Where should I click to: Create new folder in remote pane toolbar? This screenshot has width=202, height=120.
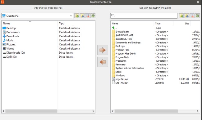[x=186, y=16]
